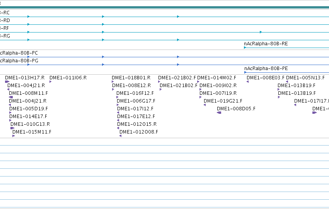This screenshot has width=329, height=209.
Task: Click the DME1-008M11.F label
Action: [28, 93]
